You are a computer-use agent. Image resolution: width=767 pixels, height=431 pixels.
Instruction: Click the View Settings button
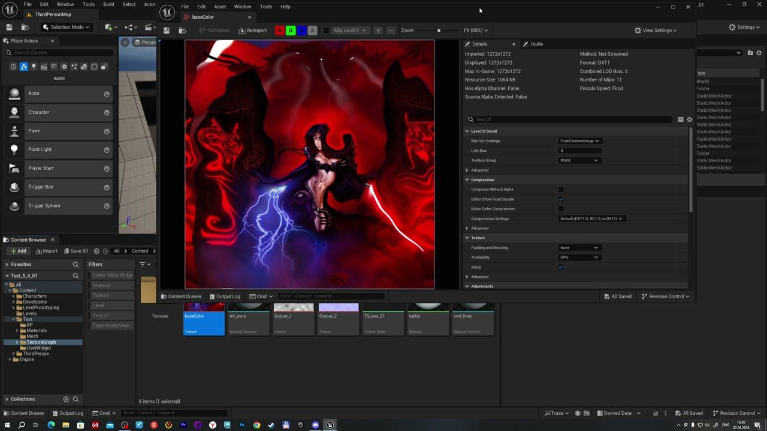[x=656, y=31]
